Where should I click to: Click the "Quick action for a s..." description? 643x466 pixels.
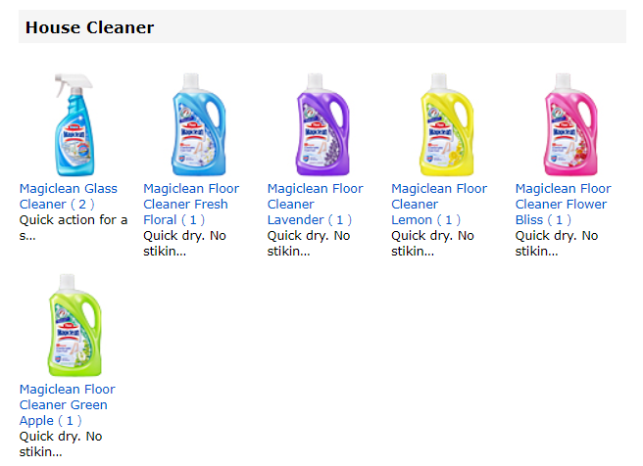(74, 227)
